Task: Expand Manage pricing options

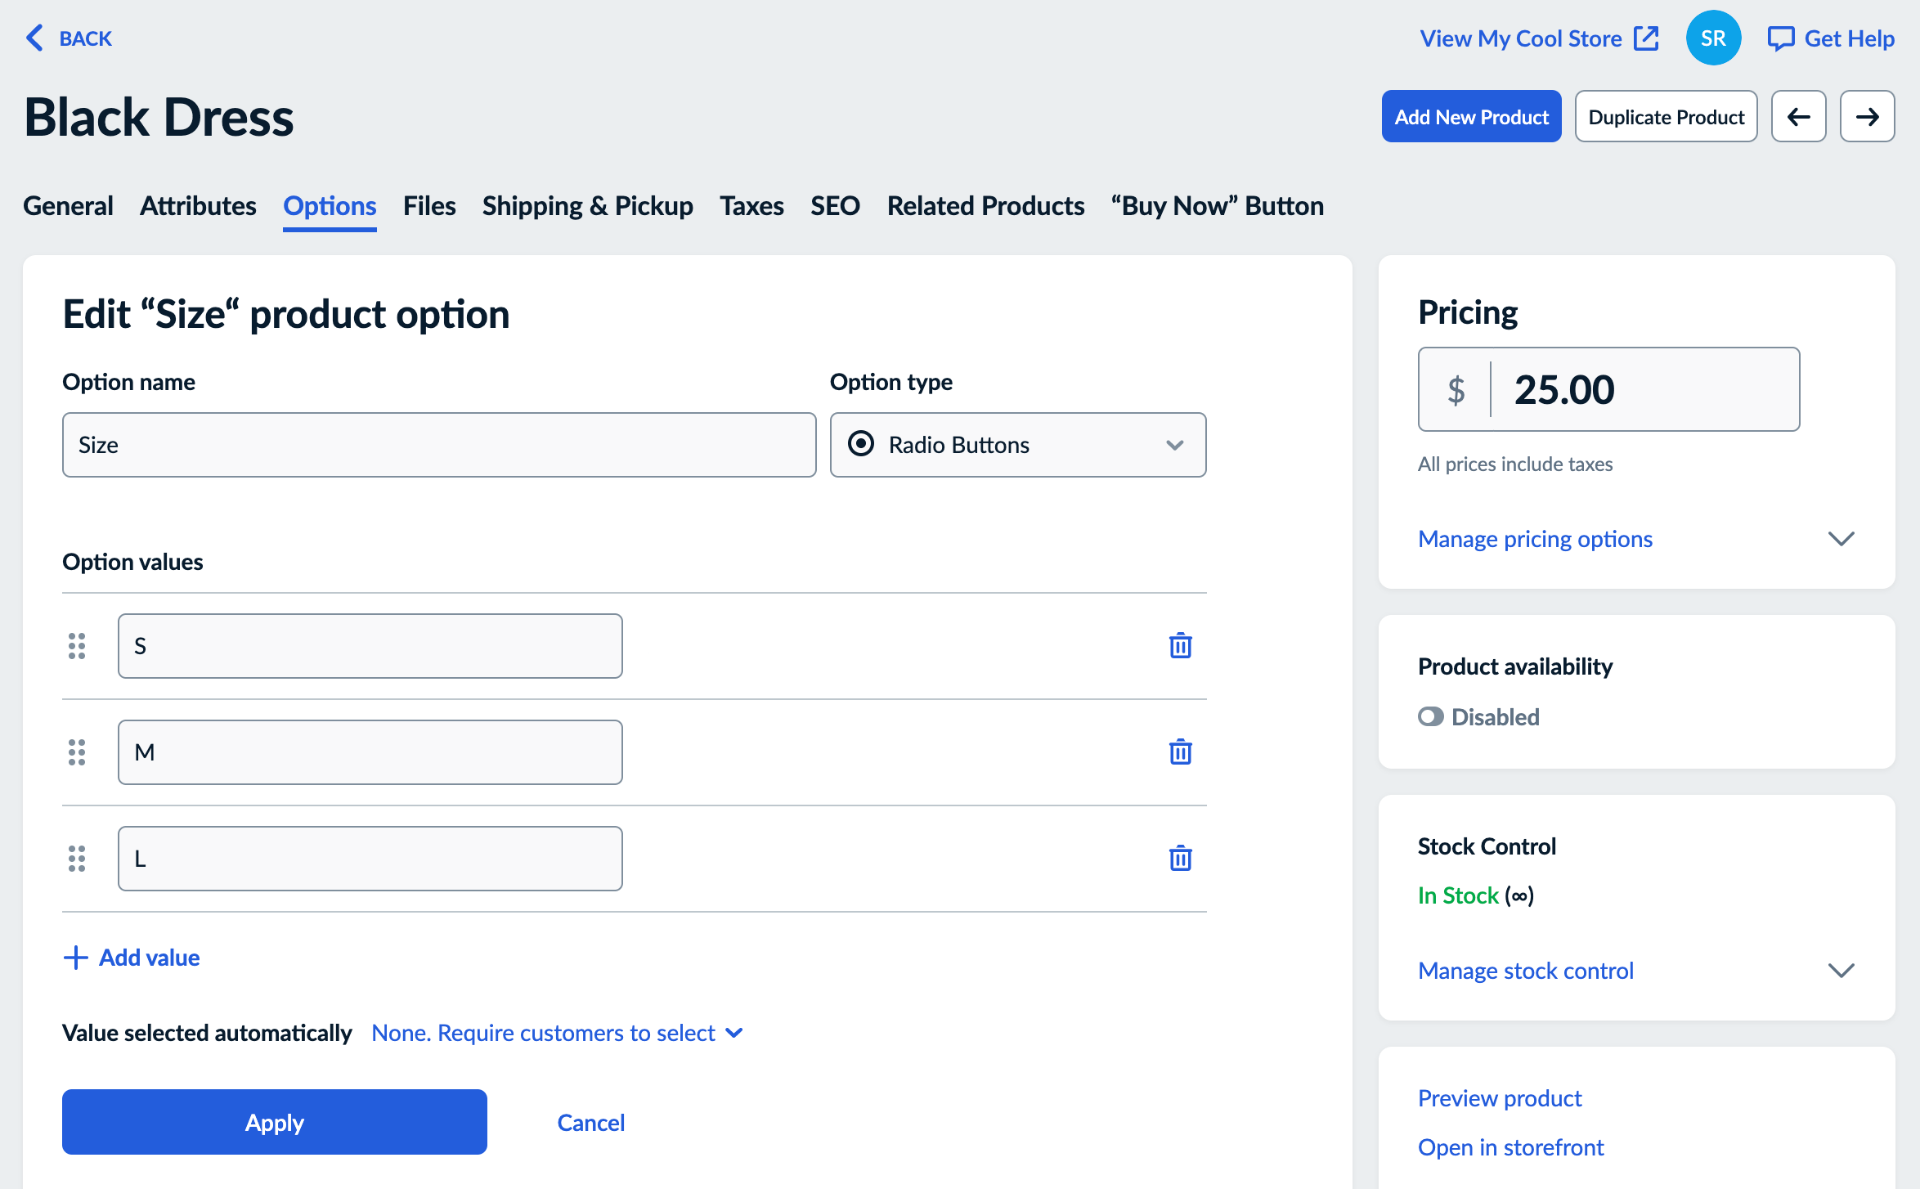Action: tap(1535, 538)
